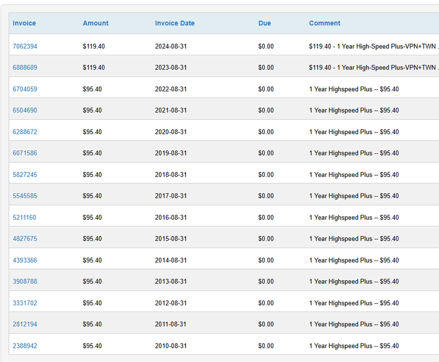Click the comment text for invoice 7062394
This screenshot has height=362, width=439.
coord(374,46)
